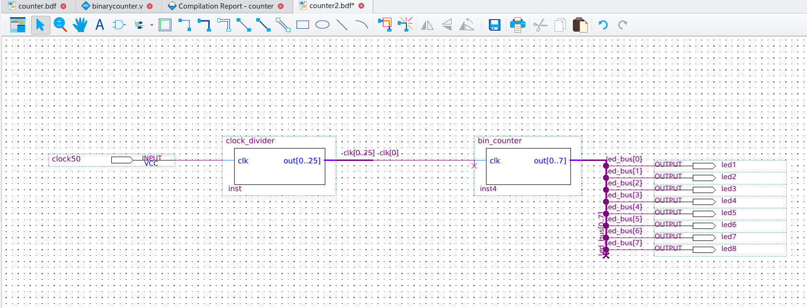Image resolution: width=807 pixels, height=308 pixels.
Task: Click the Flip Horizontal icon
Action: 427,24
